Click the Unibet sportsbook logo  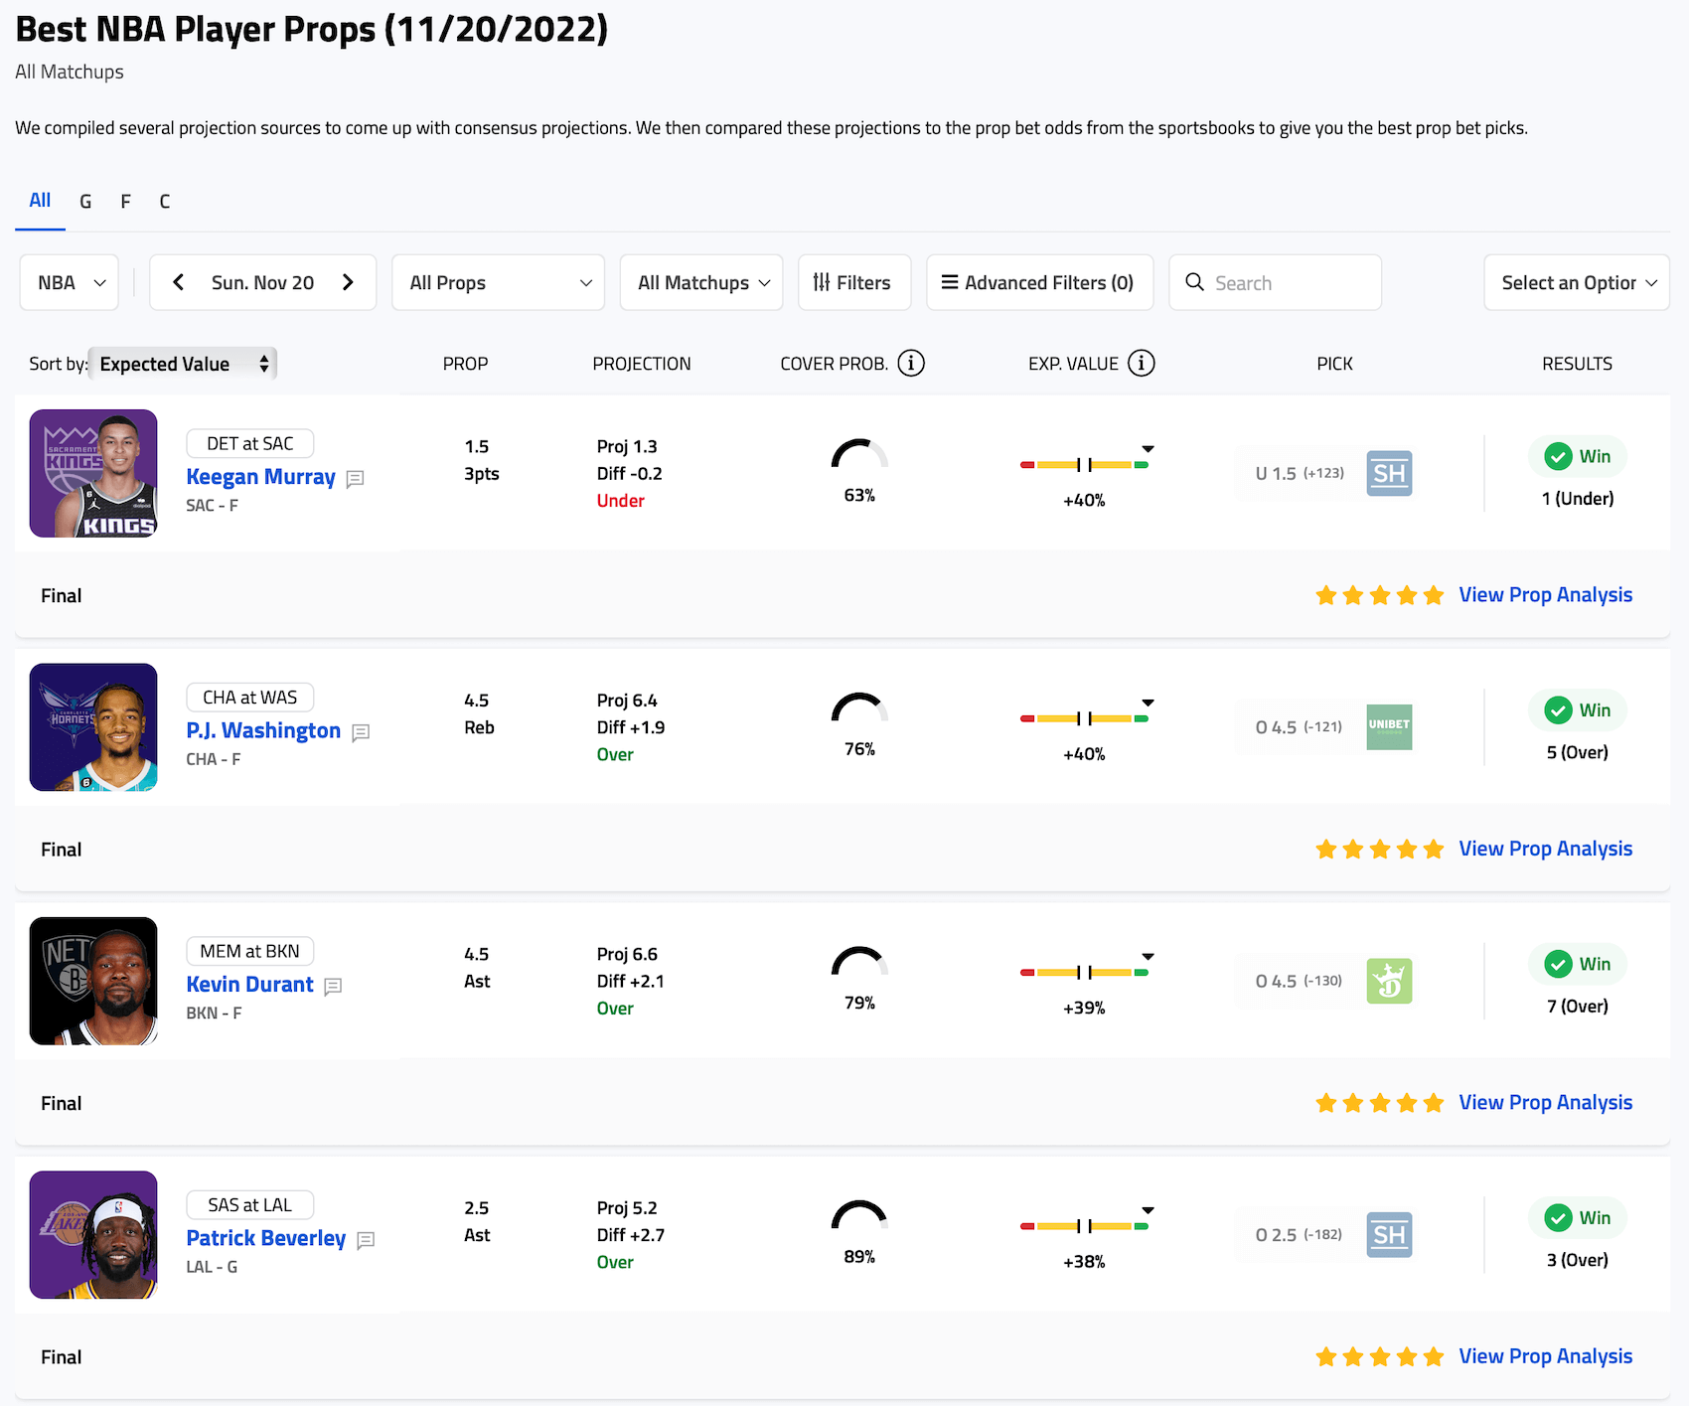[1389, 727]
